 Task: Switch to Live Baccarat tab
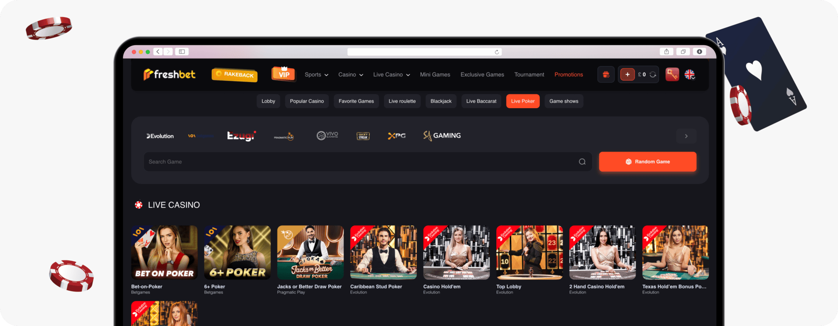click(481, 101)
